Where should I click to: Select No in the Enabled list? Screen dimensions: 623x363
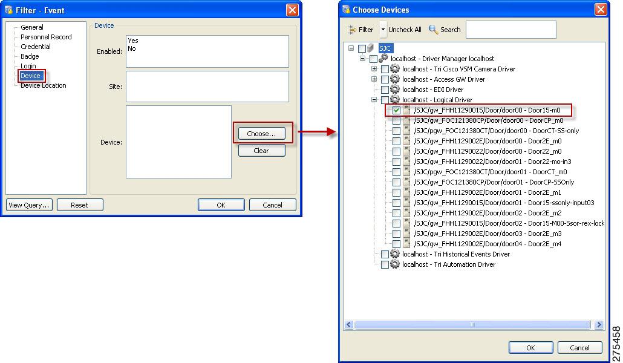(x=132, y=48)
